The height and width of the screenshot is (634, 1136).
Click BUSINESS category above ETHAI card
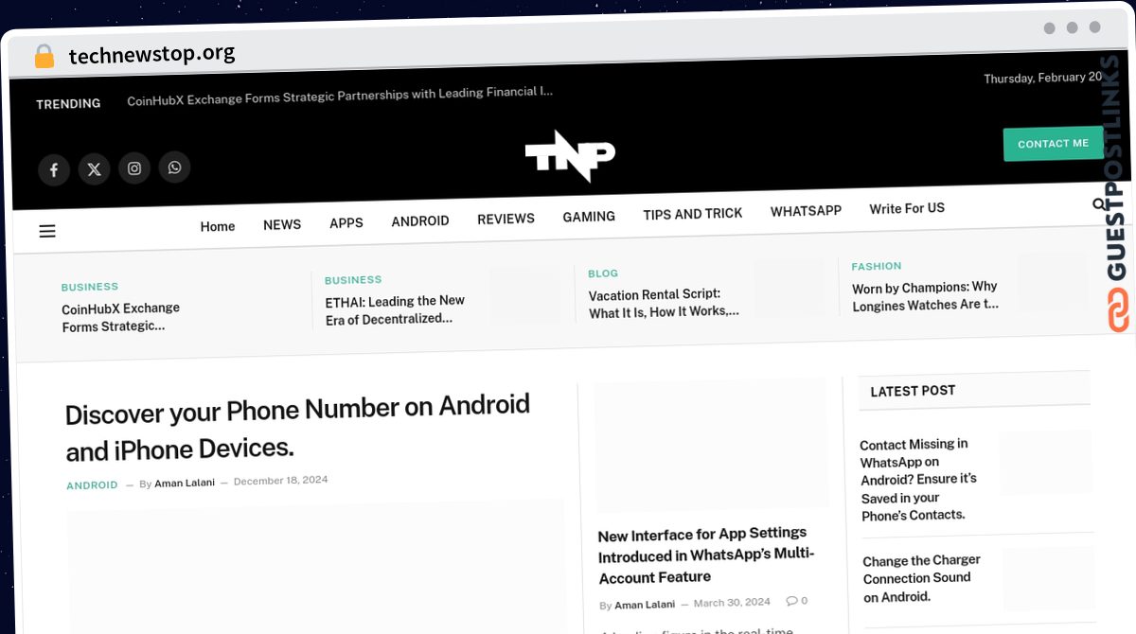[353, 280]
